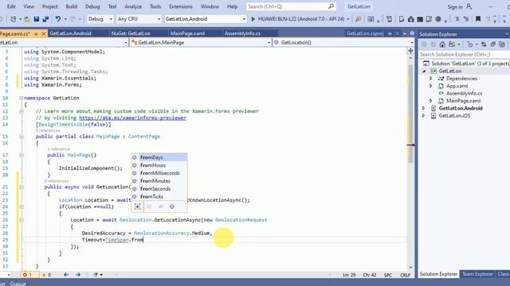510x286 pixels.
Task: Click Switch Views icon in Solution Explorer
Action: pos(452,44)
